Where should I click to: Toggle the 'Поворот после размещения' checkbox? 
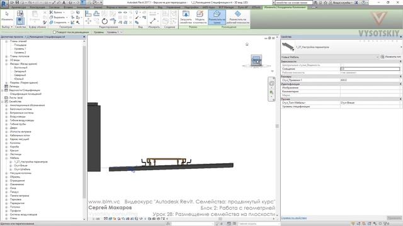54,32
